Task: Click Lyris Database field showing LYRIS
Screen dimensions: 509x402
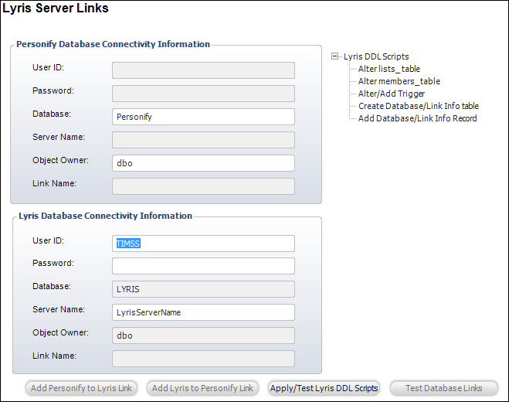Action: [204, 289]
